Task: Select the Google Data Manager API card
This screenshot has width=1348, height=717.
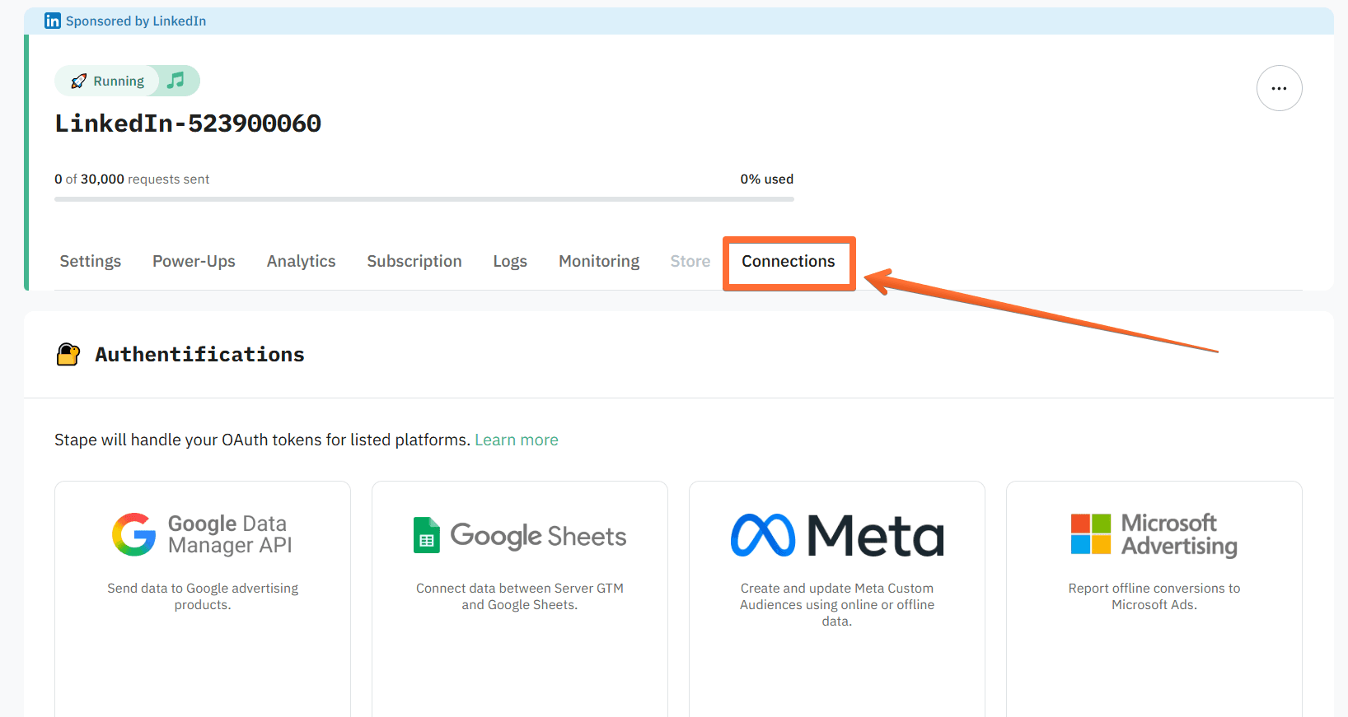Action: 203,599
